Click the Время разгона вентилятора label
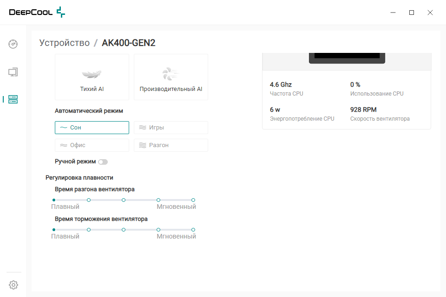 [x=95, y=189]
